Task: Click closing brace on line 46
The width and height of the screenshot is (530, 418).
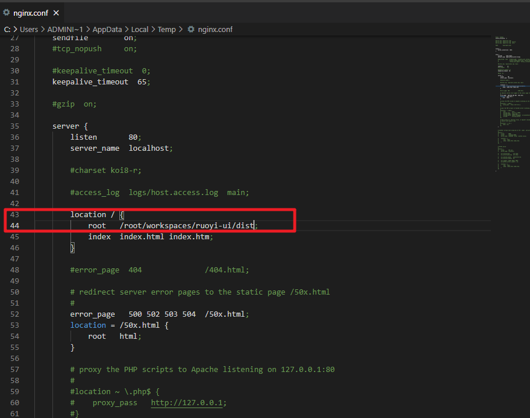Action: (72, 247)
